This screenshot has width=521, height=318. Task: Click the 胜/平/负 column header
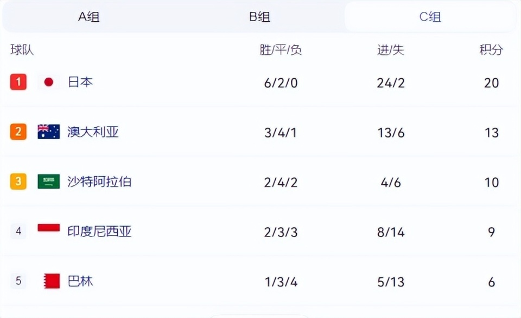pyautogui.click(x=281, y=50)
